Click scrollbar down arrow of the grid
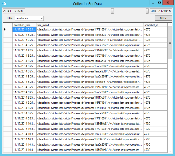This screenshot has width=175, height=156. 170,151
